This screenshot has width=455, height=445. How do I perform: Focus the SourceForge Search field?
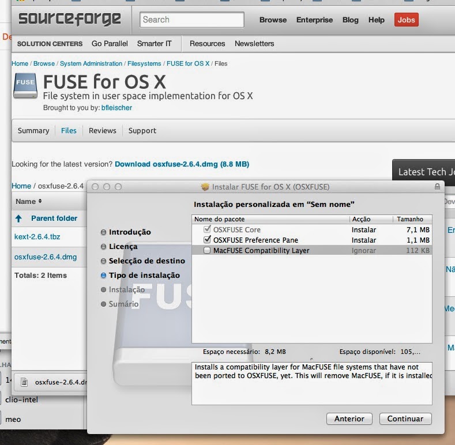192,20
